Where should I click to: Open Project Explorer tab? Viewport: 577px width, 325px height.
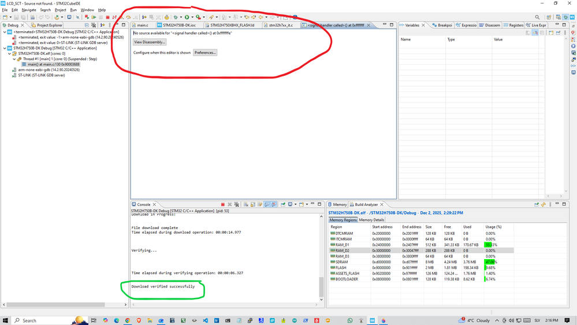pos(47,25)
